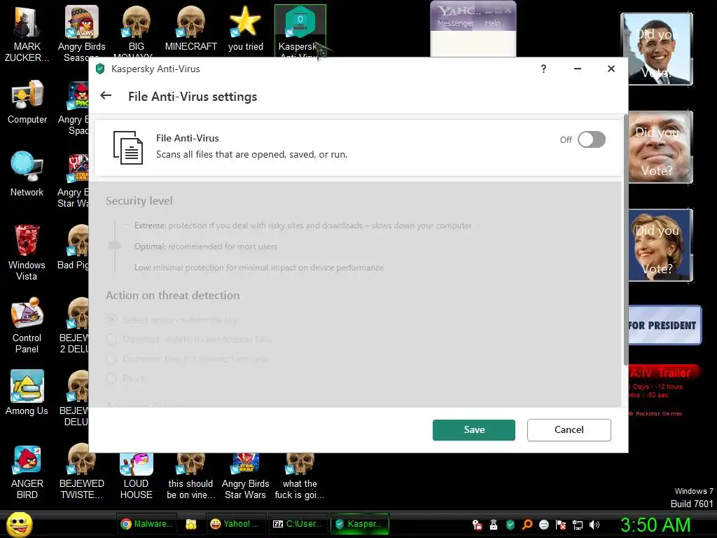
Task: Click the magnifier tray icon
Action: pyautogui.click(x=527, y=525)
